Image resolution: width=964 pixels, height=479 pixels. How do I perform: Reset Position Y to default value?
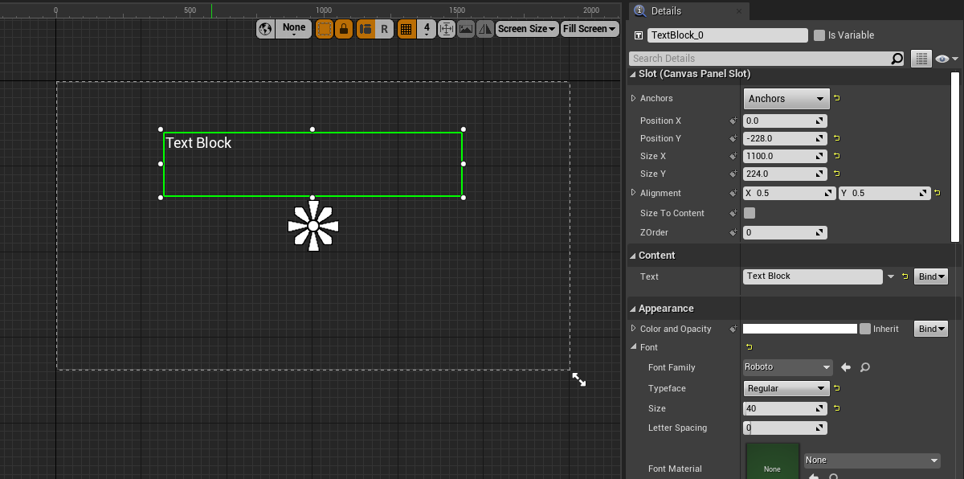[837, 138]
